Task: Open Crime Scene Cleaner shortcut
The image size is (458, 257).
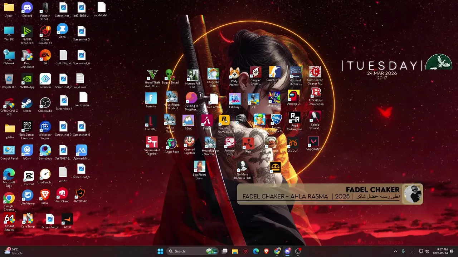Action: point(315,75)
